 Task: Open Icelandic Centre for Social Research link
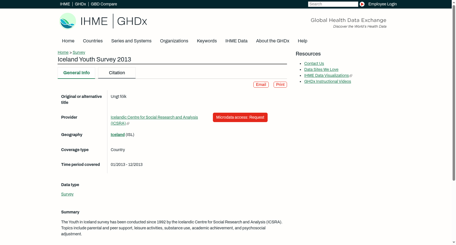[x=154, y=120]
